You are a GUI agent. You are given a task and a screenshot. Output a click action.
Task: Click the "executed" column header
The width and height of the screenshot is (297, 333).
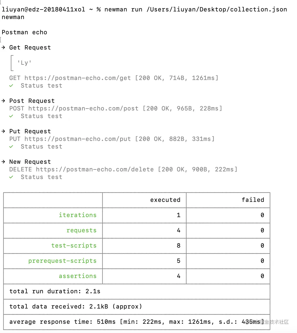[165, 200]
